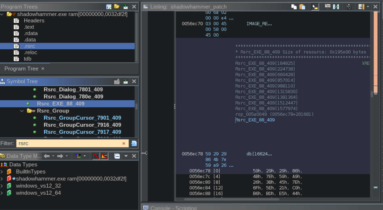
Task: Click the Listing vertical scrollbar thumb
Action: [372, 94]
